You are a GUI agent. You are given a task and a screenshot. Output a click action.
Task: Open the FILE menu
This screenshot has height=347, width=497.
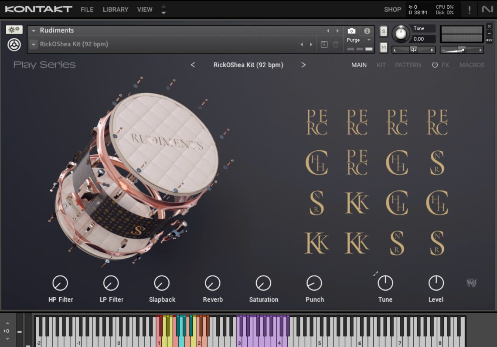[87, 10]
